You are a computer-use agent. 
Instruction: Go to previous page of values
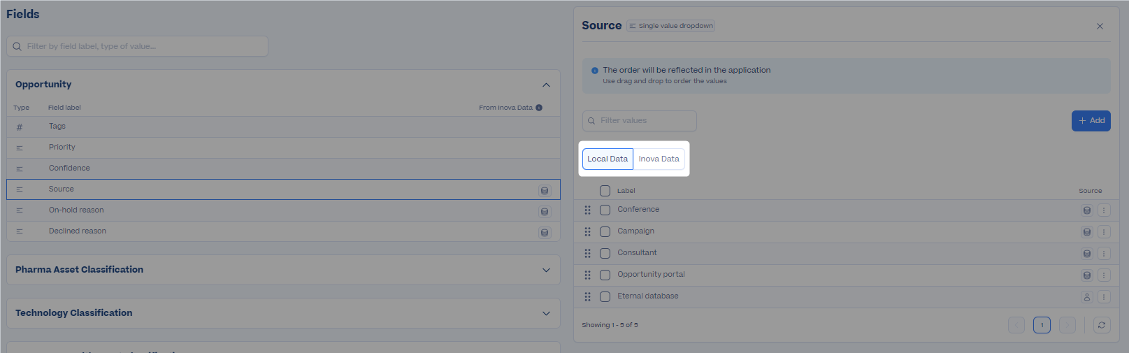(x=1016, y=325)
